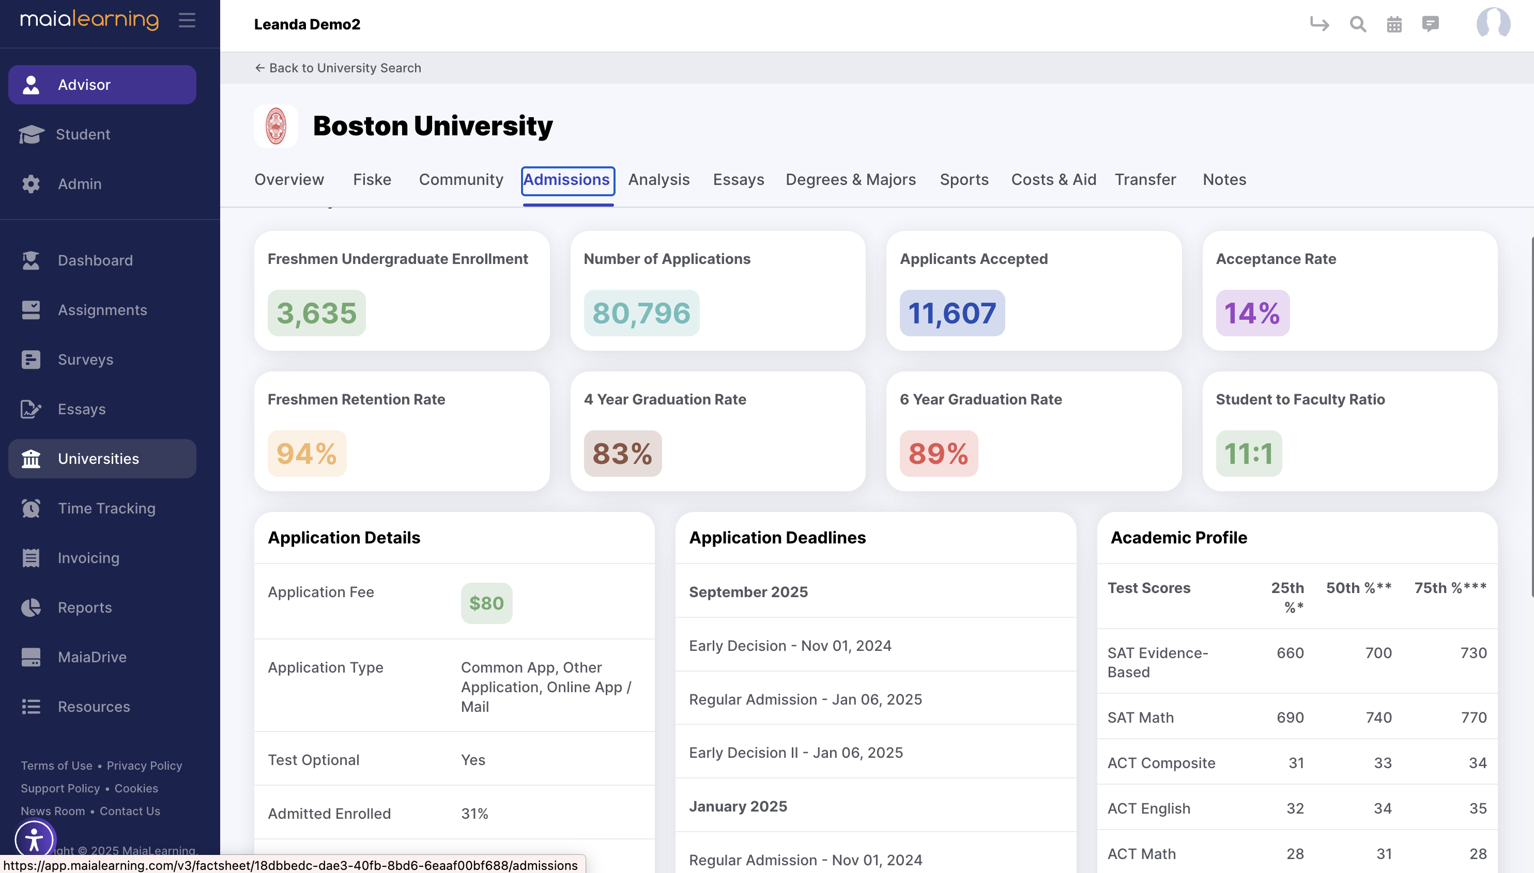Open the user profile avatar
The image size is (1534, 873).
pos(1493,24)
